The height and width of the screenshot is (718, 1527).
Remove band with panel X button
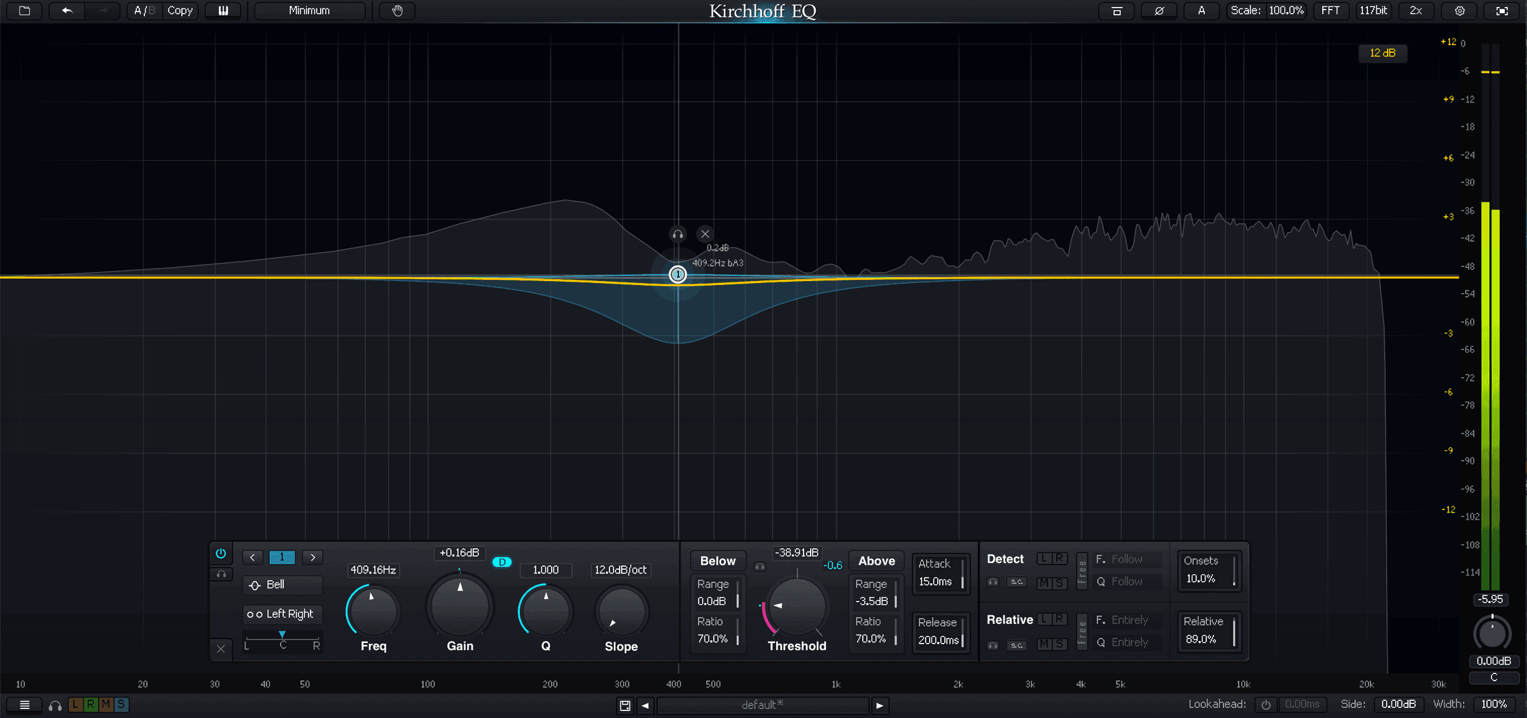point(221,649)
